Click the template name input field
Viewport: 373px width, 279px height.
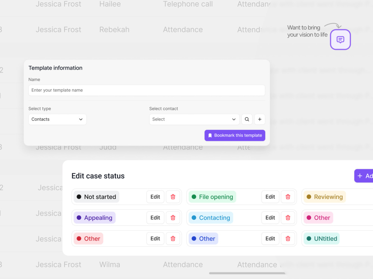(147, 90)
